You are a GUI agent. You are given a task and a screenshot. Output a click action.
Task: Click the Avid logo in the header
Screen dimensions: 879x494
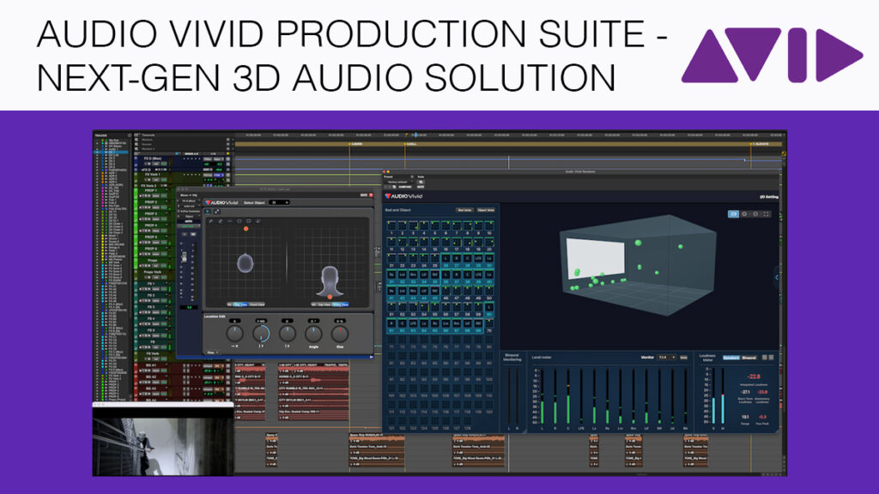coord(771,55)
